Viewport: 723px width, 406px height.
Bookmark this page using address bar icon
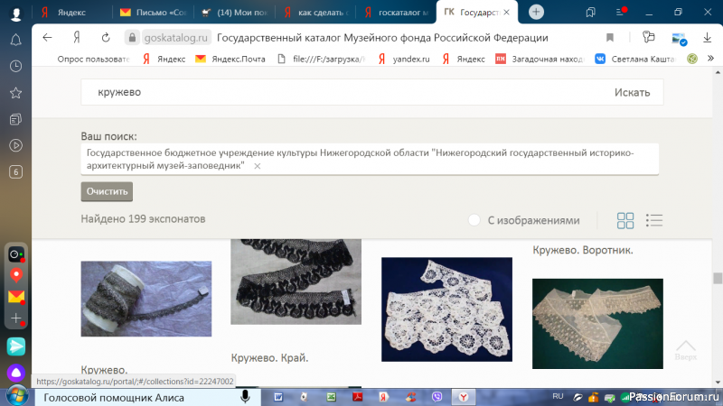click(x=610, y=37)
